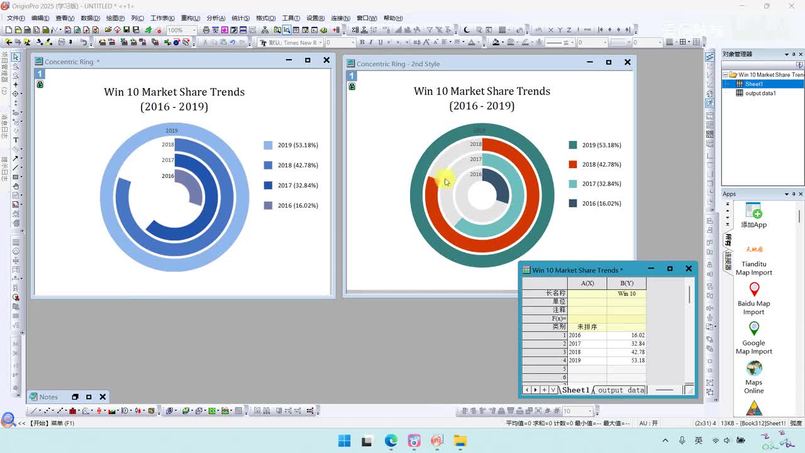805x453 pixels.
Task: Open Maps Online app
Action: coord(753,377)
